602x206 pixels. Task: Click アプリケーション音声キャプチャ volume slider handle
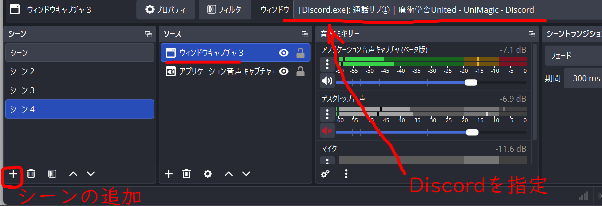click(471, 82)
